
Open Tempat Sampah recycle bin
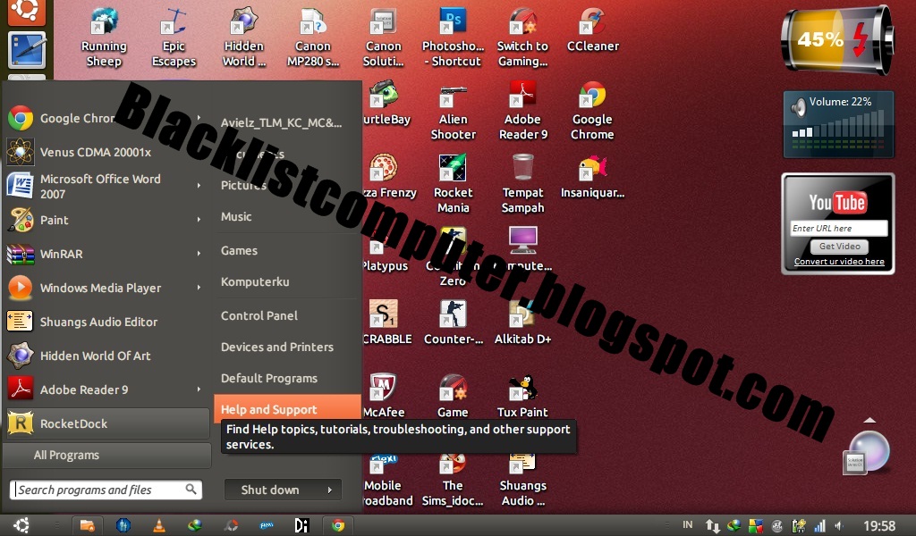pyautogui.click(x=522, y=184)
